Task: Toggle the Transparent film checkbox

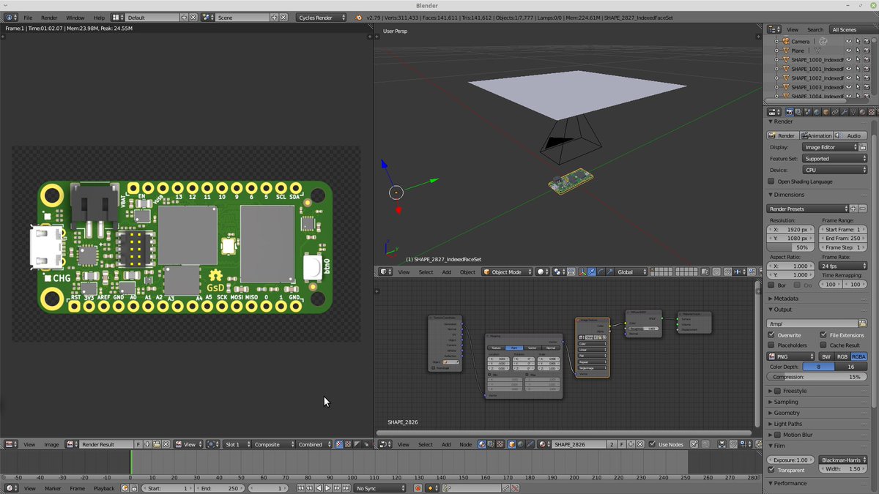Action: (771, 470)
